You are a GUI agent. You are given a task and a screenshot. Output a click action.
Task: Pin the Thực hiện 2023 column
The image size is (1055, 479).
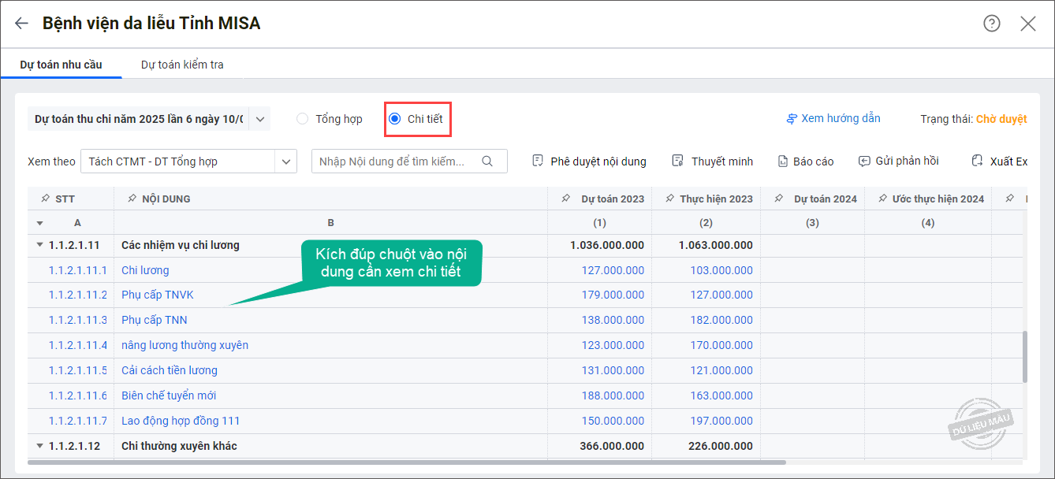[x=669, y=199]
